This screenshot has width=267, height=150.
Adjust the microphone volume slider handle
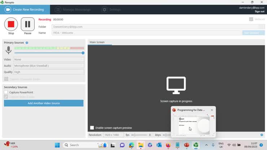coord(83,53)
